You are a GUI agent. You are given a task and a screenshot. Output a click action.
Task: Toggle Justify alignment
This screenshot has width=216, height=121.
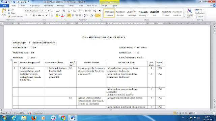pyautogui.click(x=80, y=15)
